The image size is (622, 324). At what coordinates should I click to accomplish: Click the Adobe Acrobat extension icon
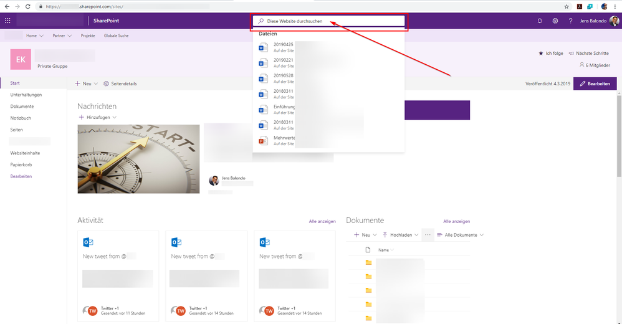579,6
